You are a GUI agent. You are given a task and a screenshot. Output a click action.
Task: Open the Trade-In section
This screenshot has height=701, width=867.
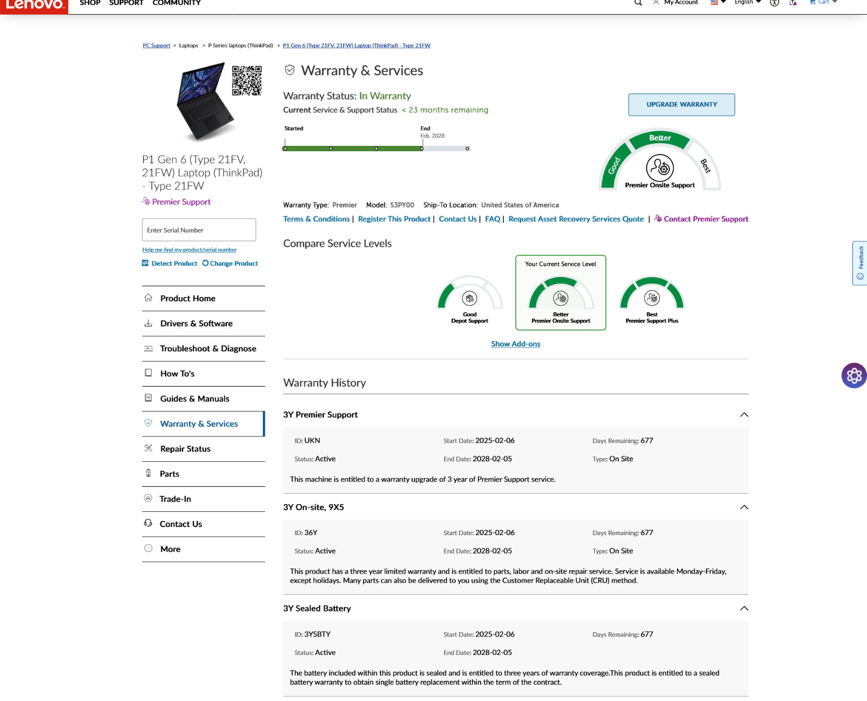203,499
